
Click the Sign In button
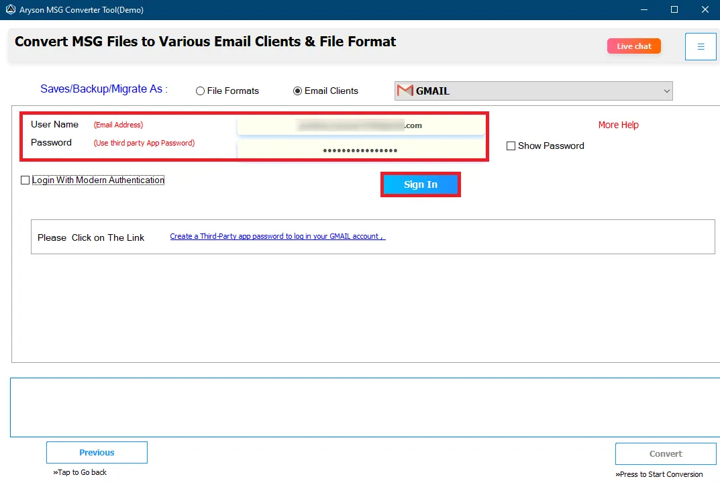coord(421,184)
